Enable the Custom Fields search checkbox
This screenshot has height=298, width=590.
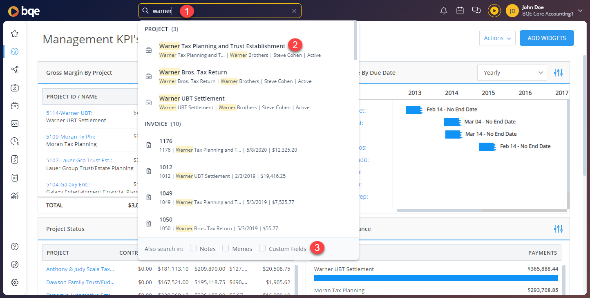pyautogui.click(x=262, y=248)
